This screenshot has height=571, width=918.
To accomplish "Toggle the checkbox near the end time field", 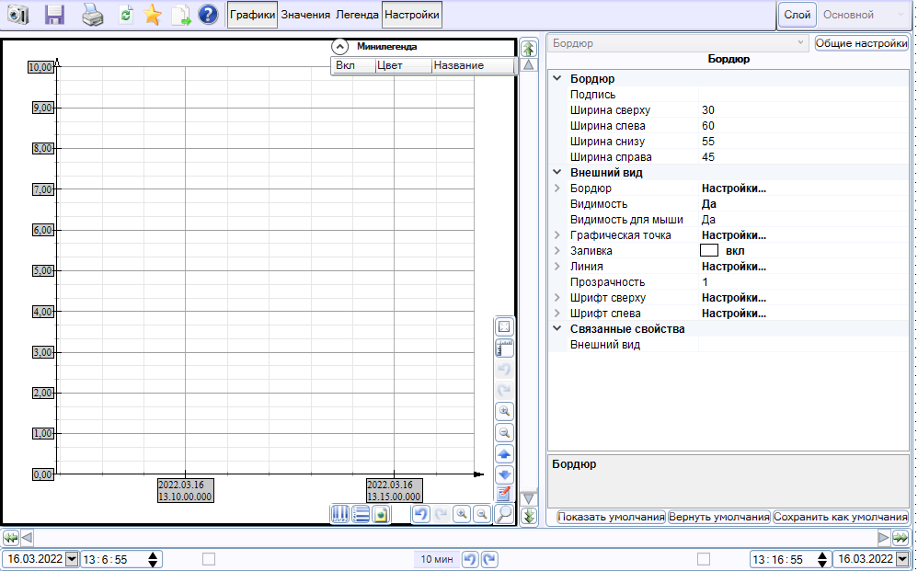I will [x=704, y=559].
